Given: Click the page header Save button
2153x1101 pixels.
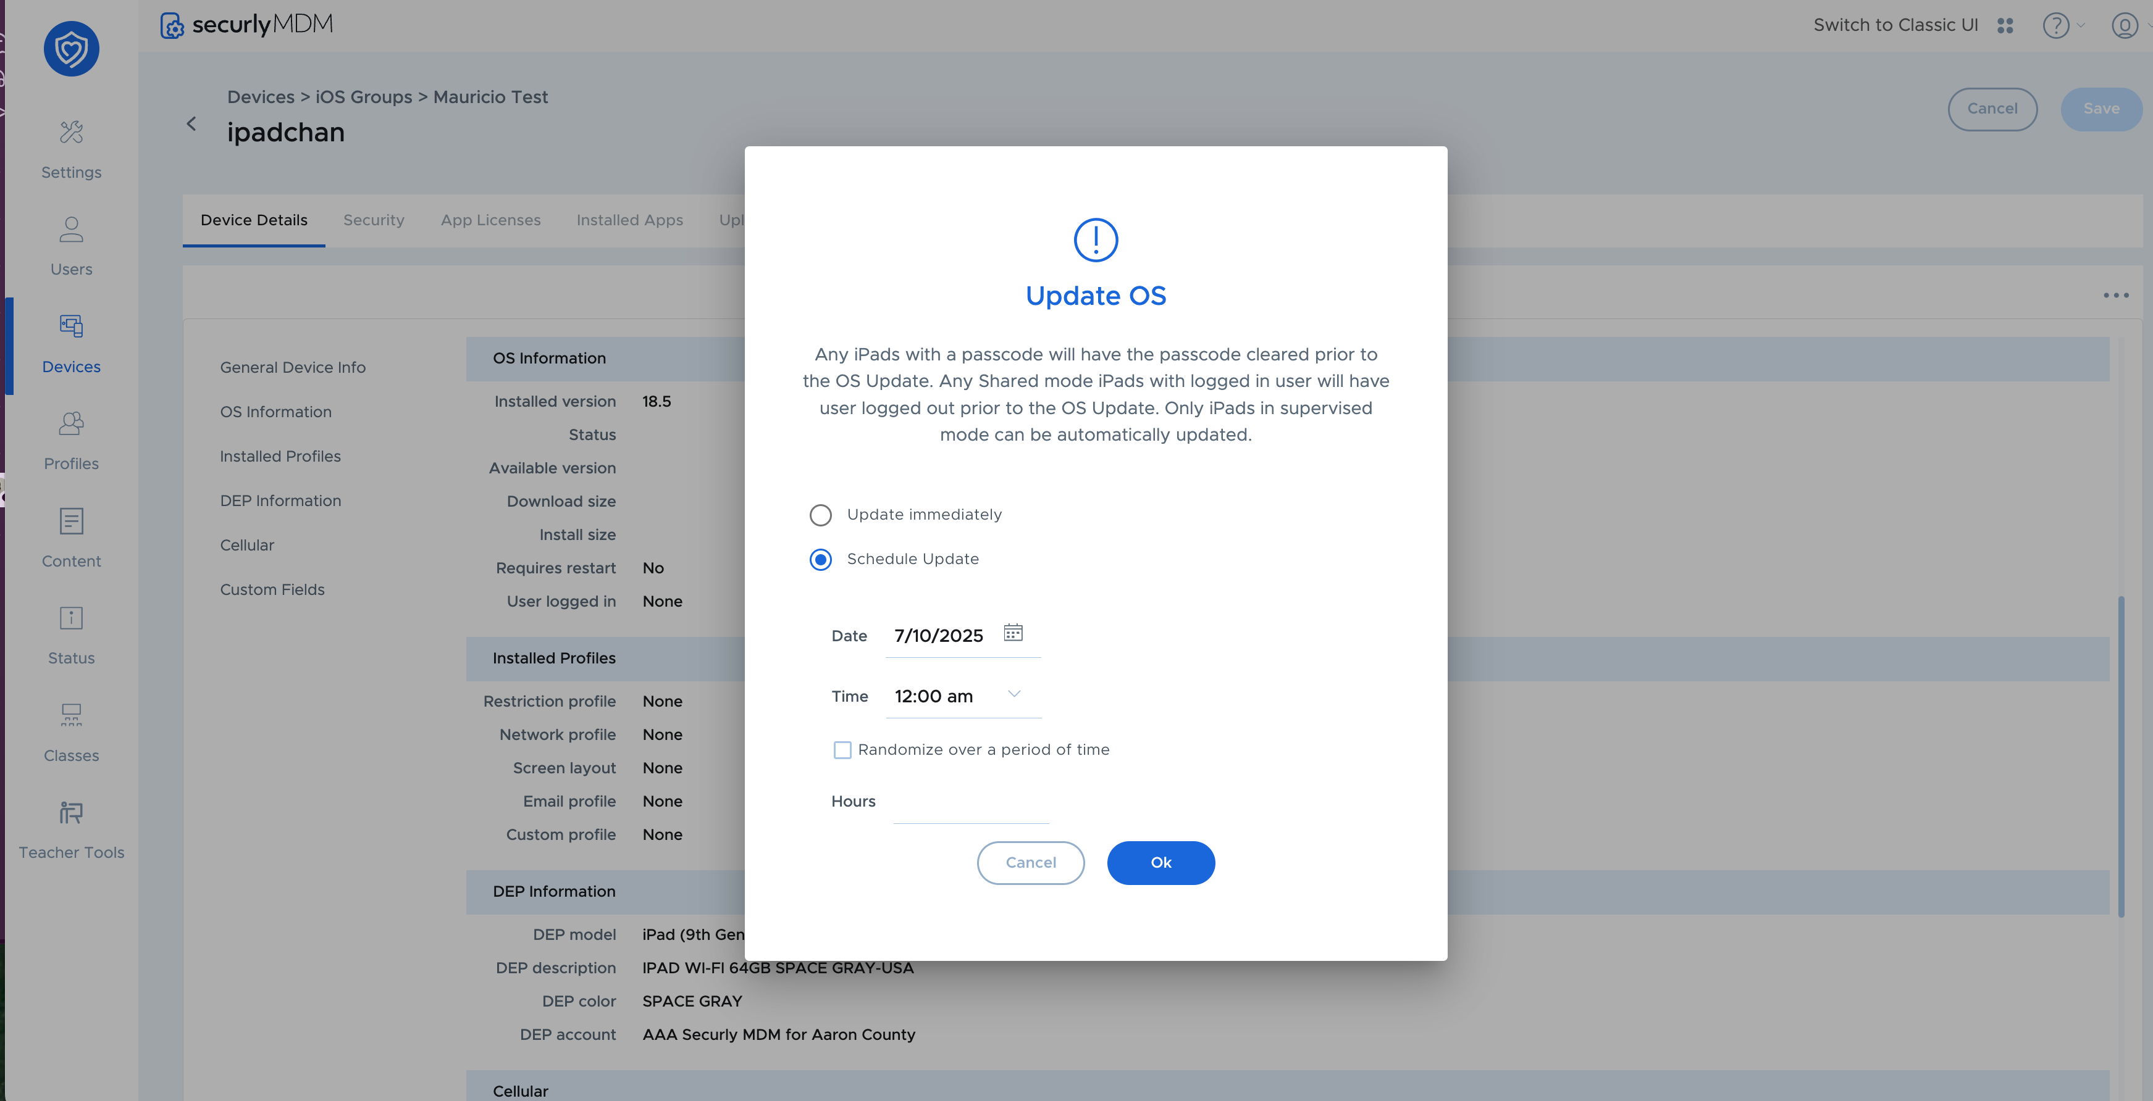Looking at the screenshot, I should (x=2101, y=109).
